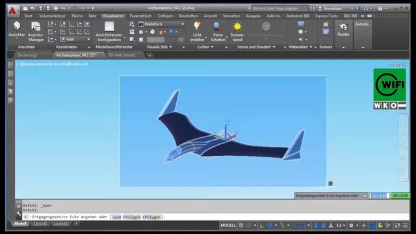Image resolution: width=416 pixels, height=234 pixels.
Task: Click the Undo arrow in title bar
Action: coord(64,8)
